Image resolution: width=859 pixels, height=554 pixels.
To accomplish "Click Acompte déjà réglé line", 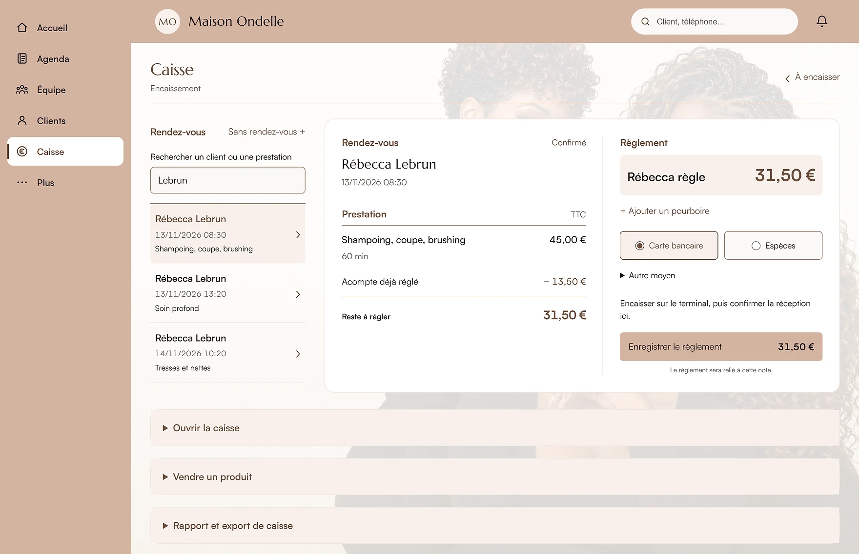I will tap(464, 282).
